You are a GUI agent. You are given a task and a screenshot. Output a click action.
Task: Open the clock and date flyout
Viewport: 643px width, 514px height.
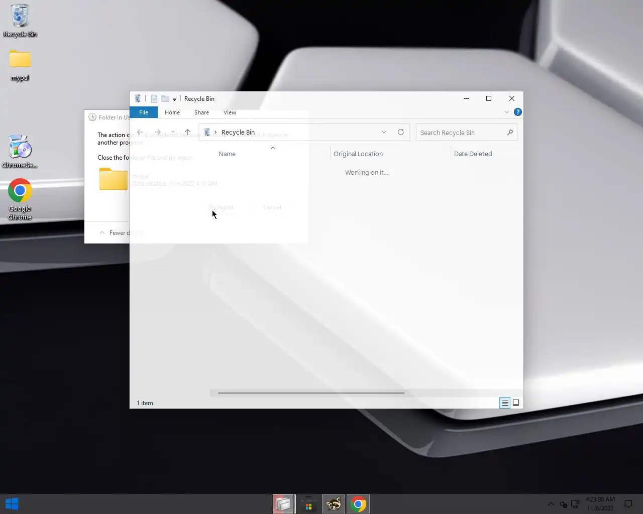(x=600, y=504)
